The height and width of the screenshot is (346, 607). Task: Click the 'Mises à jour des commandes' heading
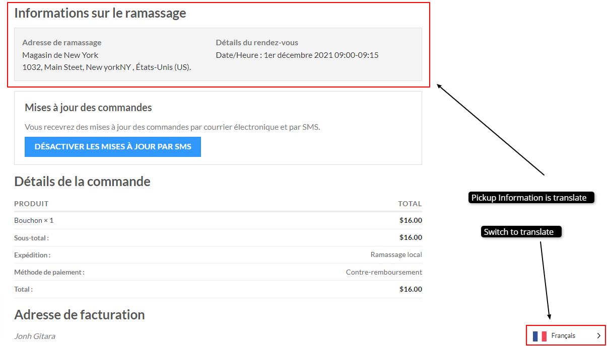(x=88, y=108)
